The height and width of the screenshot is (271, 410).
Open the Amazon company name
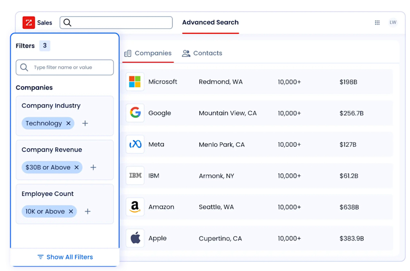point(161,207)
